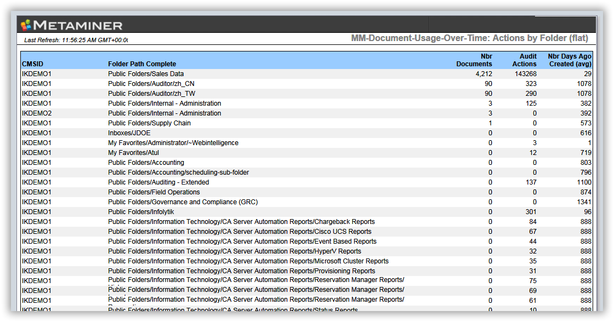
Task: Click days ago value 796
Action: [x=586, y=173]
